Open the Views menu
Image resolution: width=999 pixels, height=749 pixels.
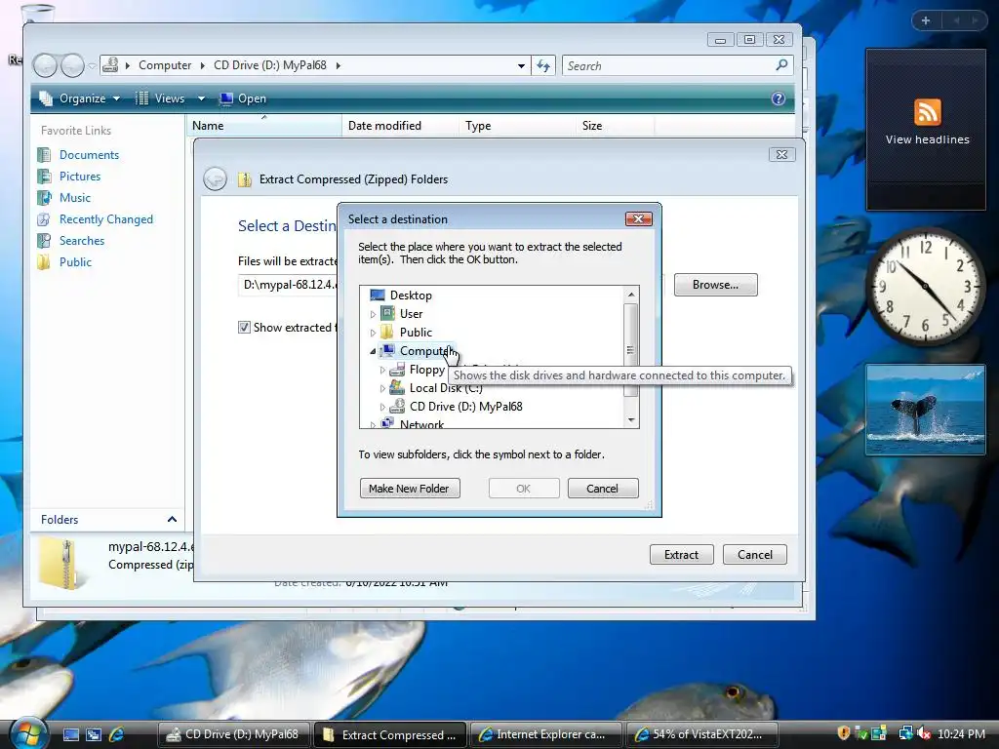[170, 99]
